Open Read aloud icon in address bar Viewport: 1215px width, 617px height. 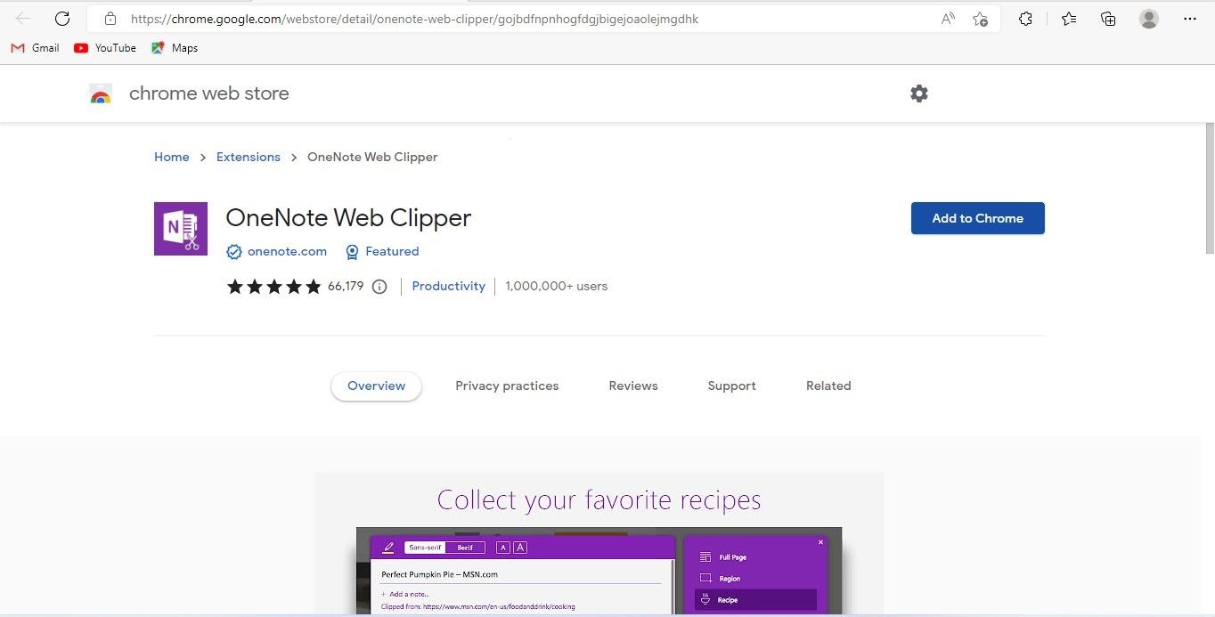pos(948,19)
